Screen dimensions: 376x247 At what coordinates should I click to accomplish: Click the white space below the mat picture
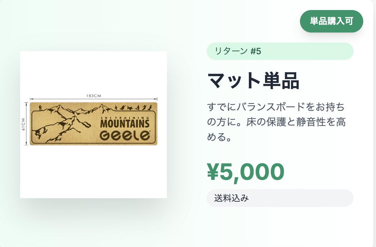point(93,173)
